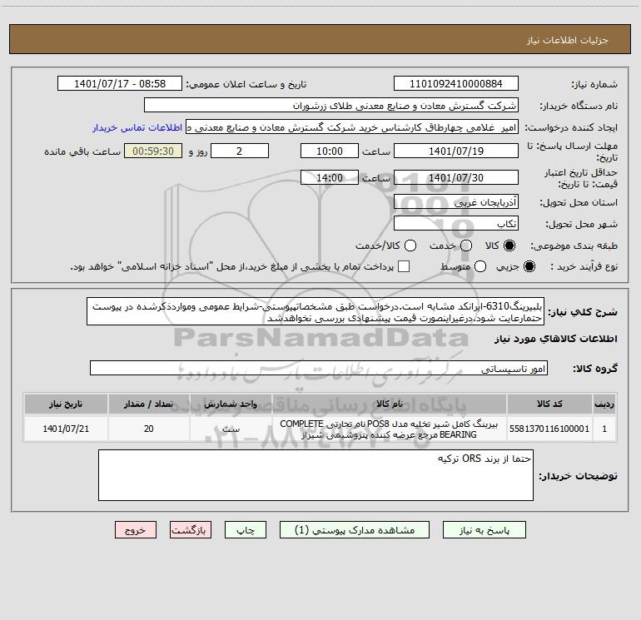
Task: Click the اطلاعات کالاهای مورد نیاز heading
Action: coord(555,339)
